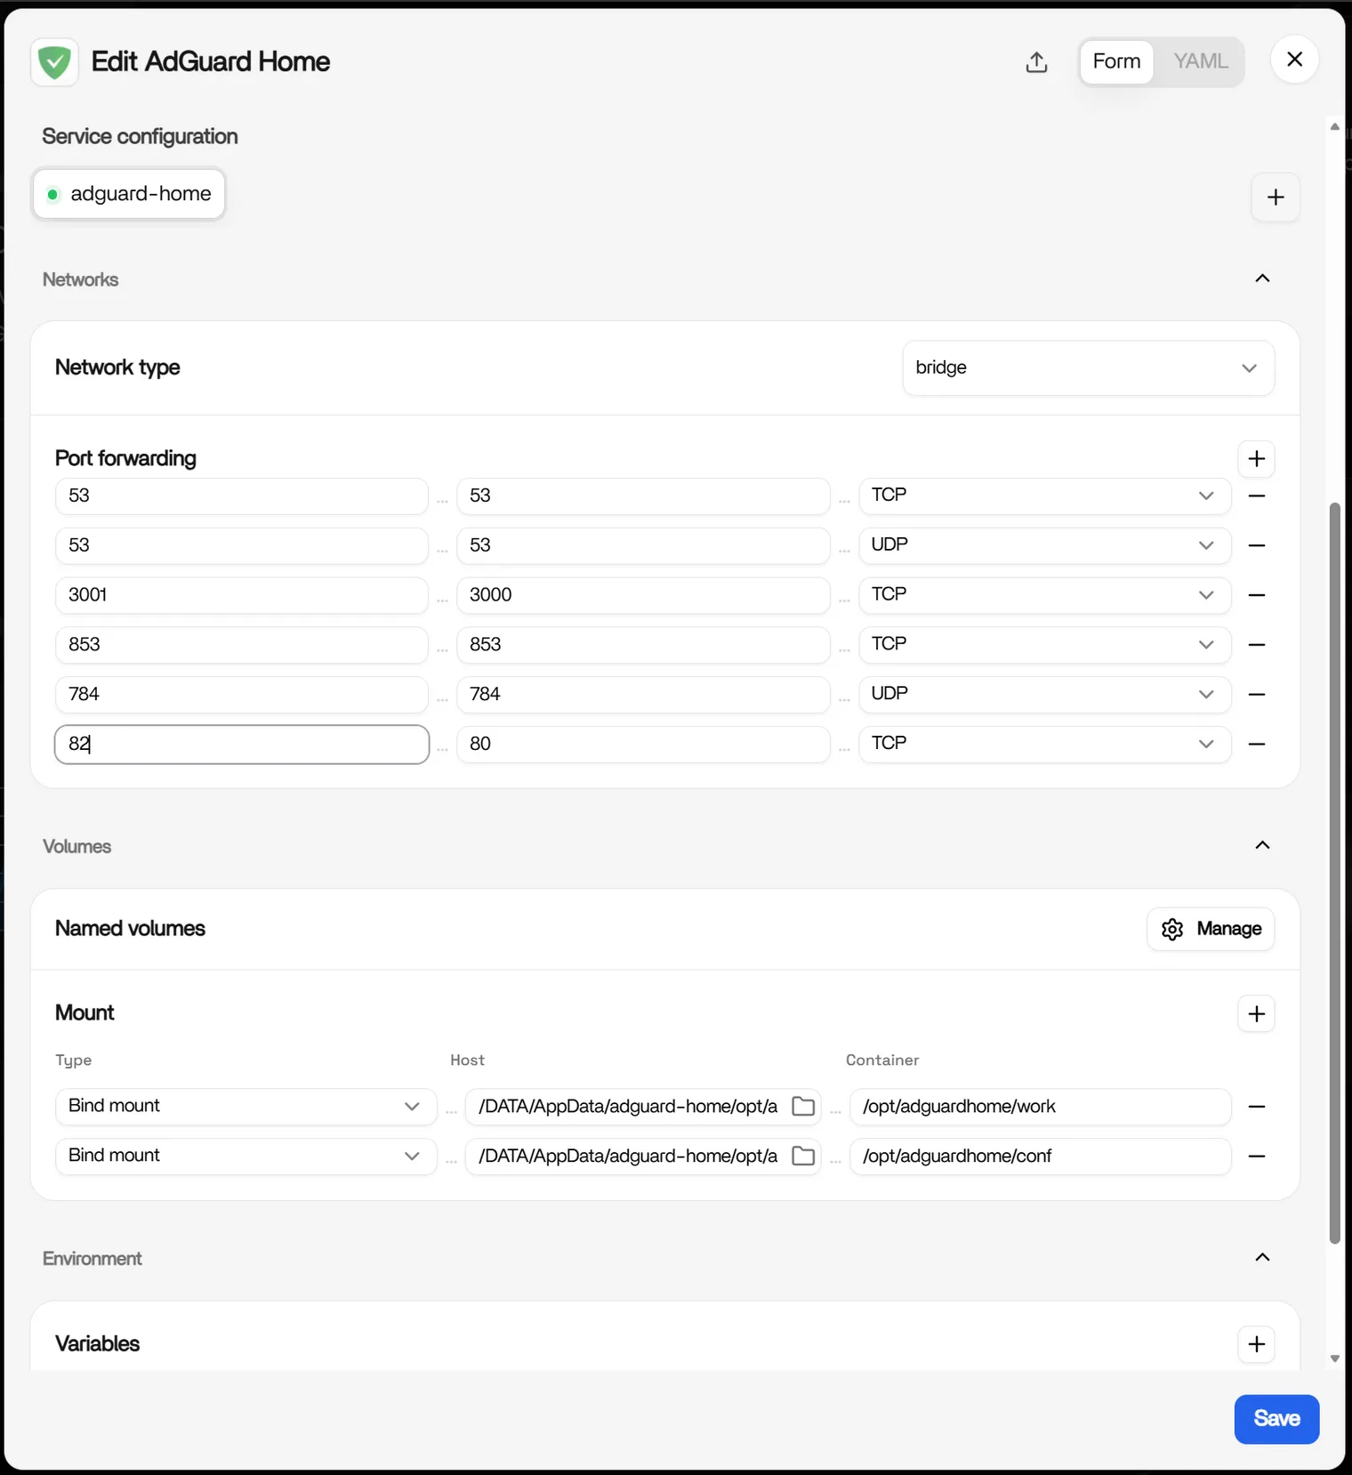Switch to Form view

tap(1116, 61)
